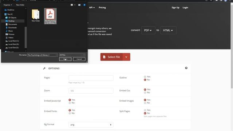This screenshot has height=131, width=233.
Task: Click the red Select File button
Action: click(x=112, y=57)
